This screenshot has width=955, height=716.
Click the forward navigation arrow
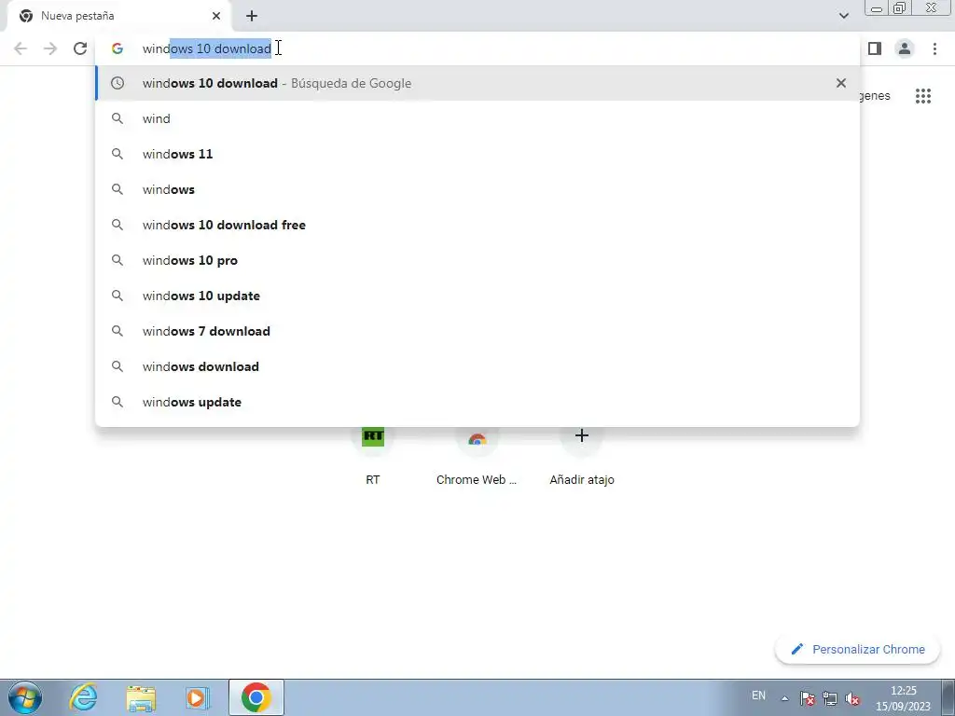tap(50, 48)
